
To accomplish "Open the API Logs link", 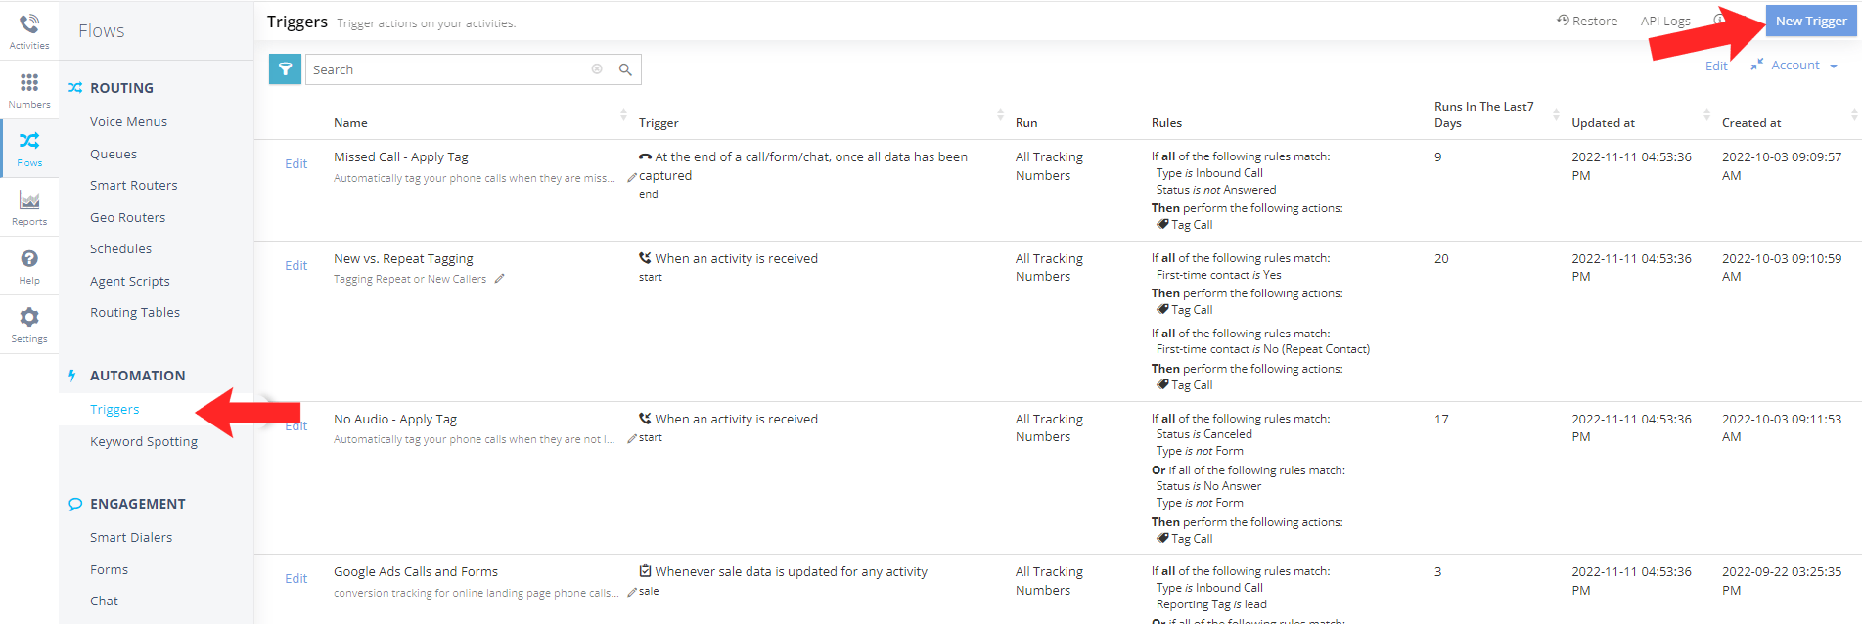I will tap(1665, 21).
